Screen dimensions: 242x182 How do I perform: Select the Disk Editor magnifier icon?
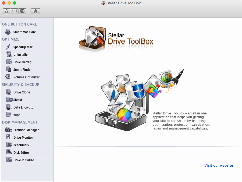pyautogui.click(x=9, y=152)
